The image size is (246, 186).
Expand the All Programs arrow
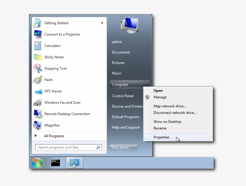[x=36, y=136]
